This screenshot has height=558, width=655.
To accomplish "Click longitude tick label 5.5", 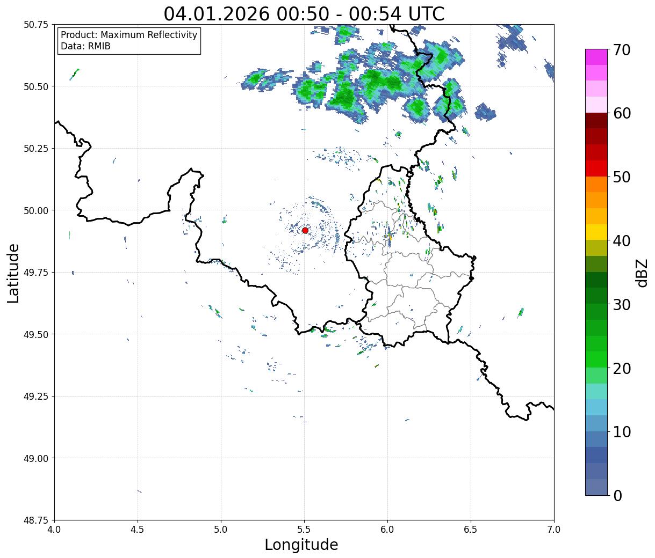I will pos(304,529).
